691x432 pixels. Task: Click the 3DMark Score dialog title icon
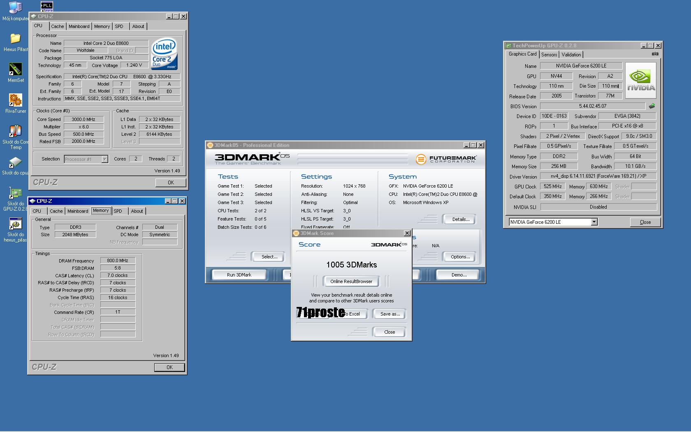(296, 233)
